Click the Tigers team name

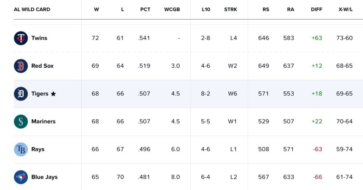tap(40, 94)
